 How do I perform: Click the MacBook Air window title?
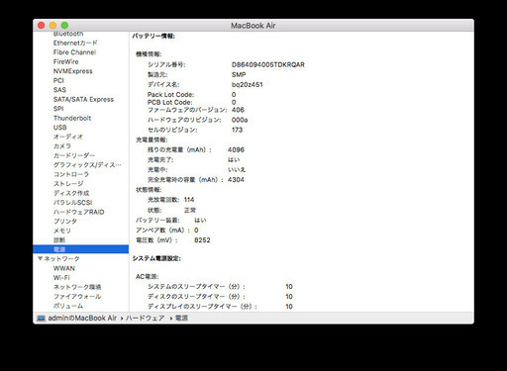tap(253, 26)
